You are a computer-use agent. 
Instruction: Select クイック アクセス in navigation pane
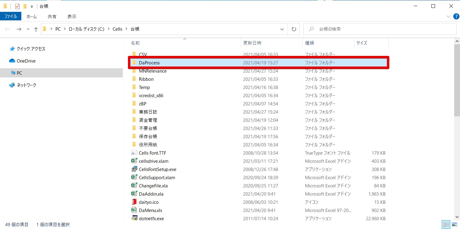(31, 49)
